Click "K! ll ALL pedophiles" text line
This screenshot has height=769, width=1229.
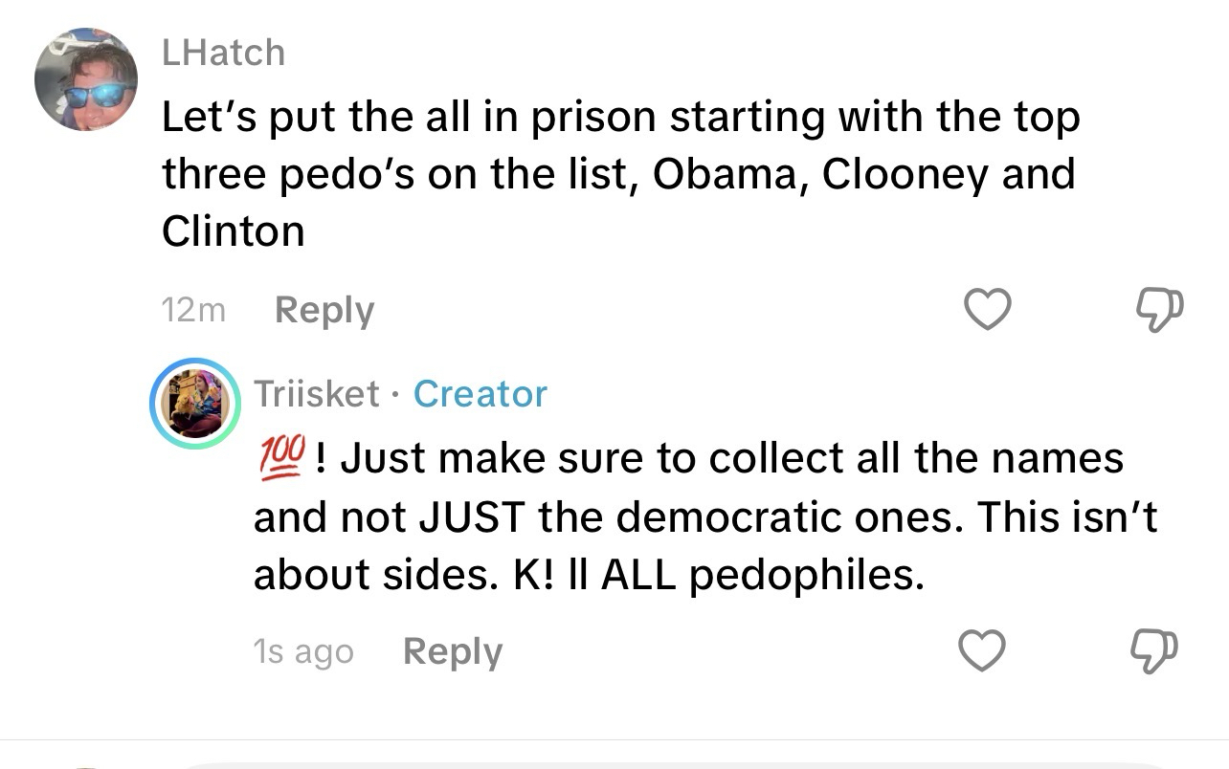point(589,574)
